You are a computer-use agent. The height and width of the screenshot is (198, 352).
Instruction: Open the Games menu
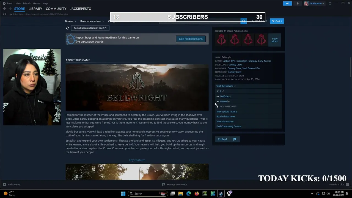37,3
